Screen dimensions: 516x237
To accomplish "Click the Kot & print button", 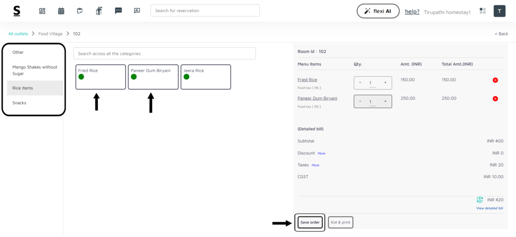I will pyautogui.click(x=340, y=222).
